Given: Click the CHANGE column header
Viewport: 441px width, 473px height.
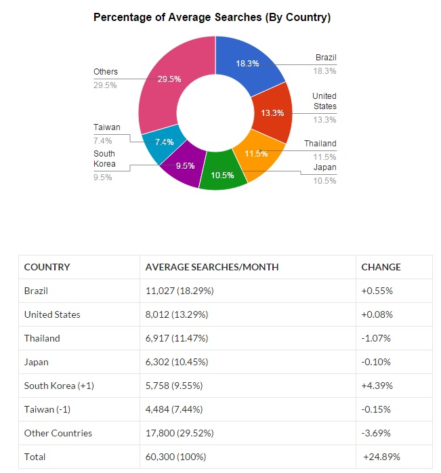Looking at the screenshot, I should pyautogui.click(x=394, y=267).
